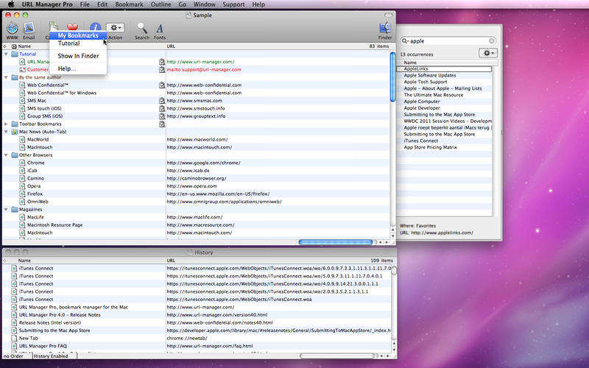Click the note icon beside Web Confidential
This screenshot has width=589, height=368.
pyautogui.click(x=162, y=85)
